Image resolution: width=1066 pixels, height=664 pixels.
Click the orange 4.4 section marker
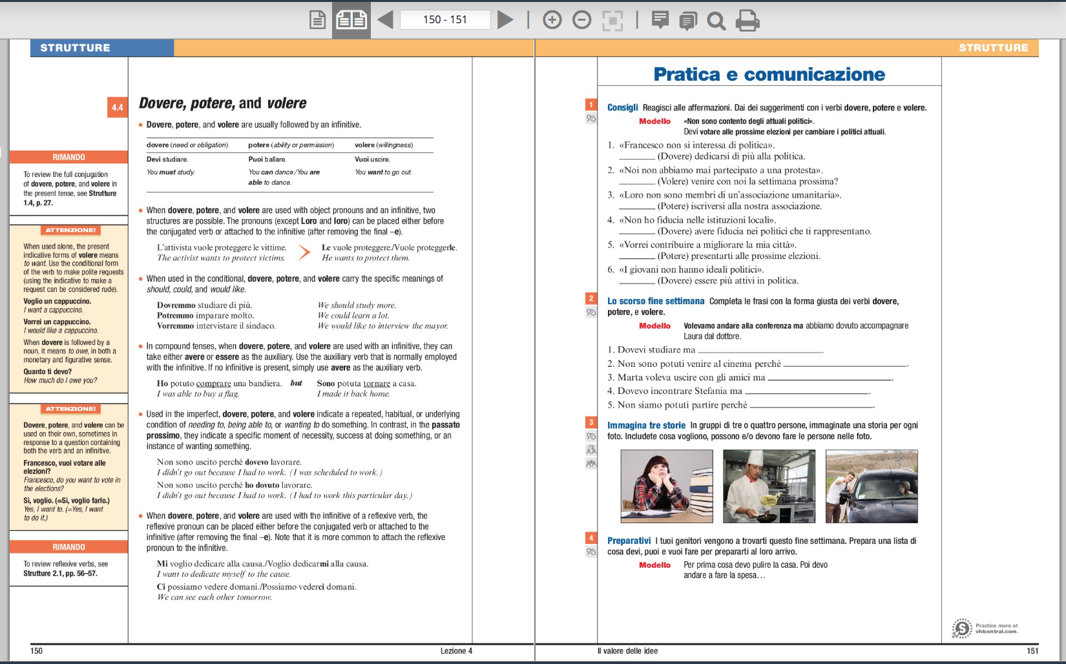pyautogui.click(x=117, y=107)
